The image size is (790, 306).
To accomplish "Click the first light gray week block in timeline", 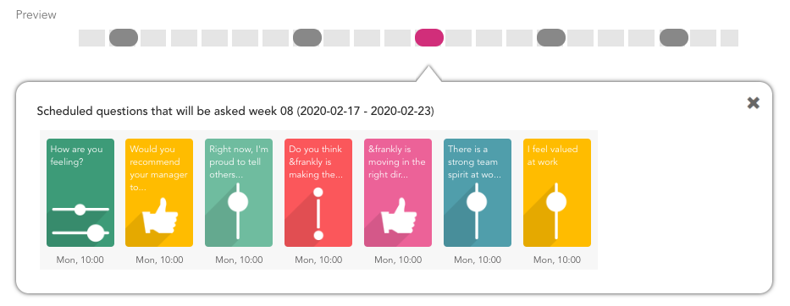I will pyautogui.click(x=91, y=38).
